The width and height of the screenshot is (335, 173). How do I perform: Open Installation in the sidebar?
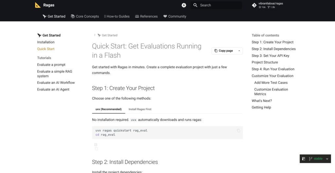pos(46,42)
